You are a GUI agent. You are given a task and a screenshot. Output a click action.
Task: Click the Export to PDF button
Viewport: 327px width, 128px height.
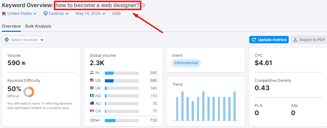[x=309, y=40]
